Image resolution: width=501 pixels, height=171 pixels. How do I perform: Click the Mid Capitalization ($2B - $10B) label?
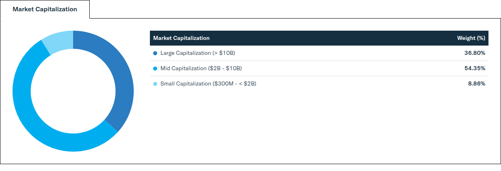(201, 68)
